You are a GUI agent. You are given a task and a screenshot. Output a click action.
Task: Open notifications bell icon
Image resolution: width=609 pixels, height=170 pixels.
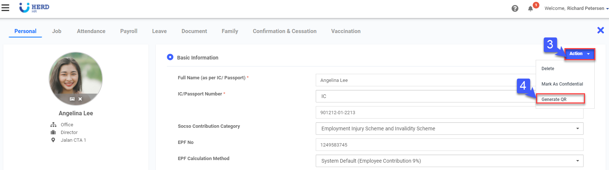coord(530,8)
